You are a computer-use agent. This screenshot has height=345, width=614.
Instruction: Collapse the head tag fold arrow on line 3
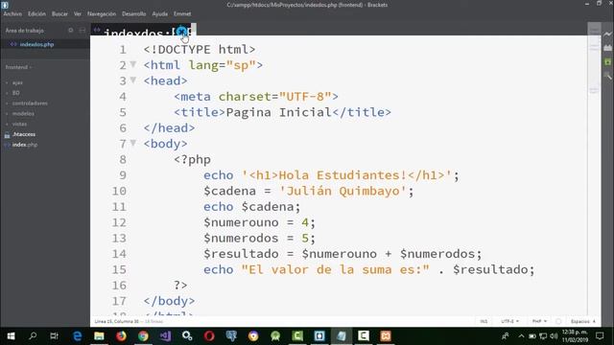133,80
